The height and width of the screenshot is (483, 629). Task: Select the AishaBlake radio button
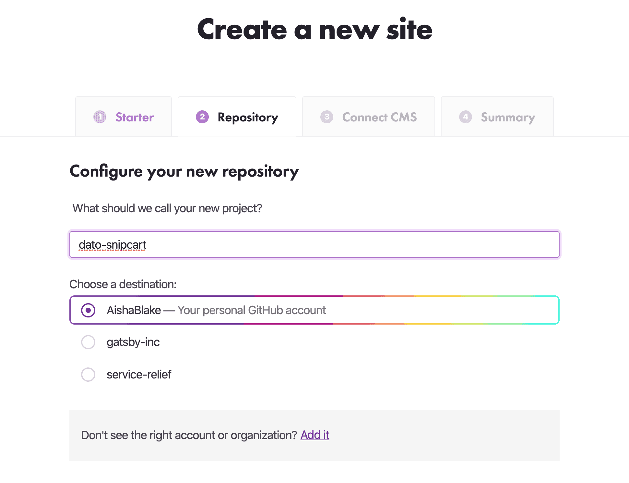[x=88, y=310]
